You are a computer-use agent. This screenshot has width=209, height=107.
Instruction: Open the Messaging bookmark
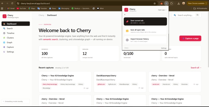pyautogui.click(x=64, y=8)
